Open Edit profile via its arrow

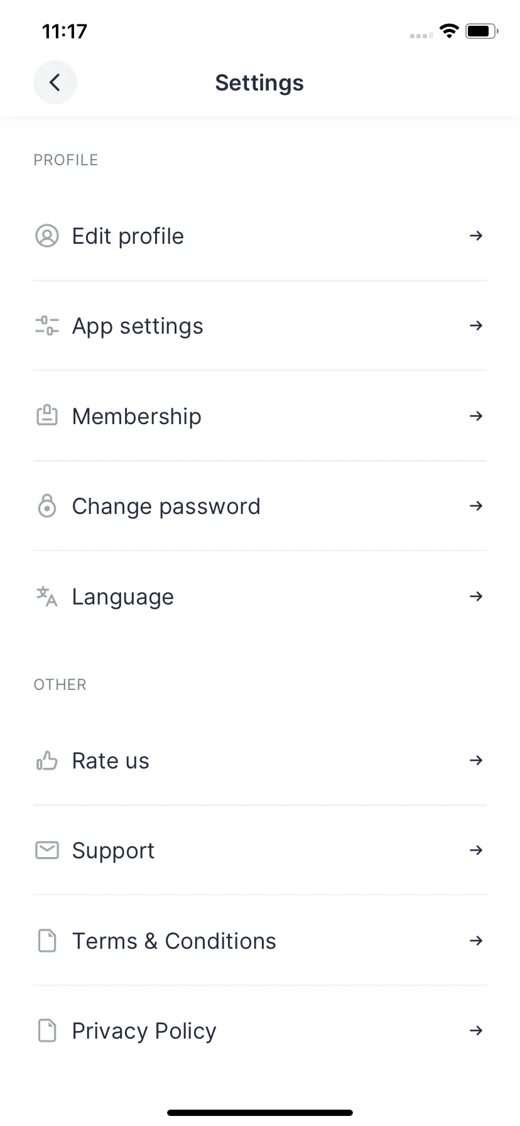[x=476, y=236]
